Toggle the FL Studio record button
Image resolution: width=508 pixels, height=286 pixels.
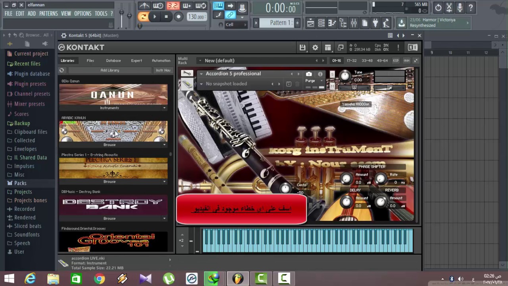point(179,17)
